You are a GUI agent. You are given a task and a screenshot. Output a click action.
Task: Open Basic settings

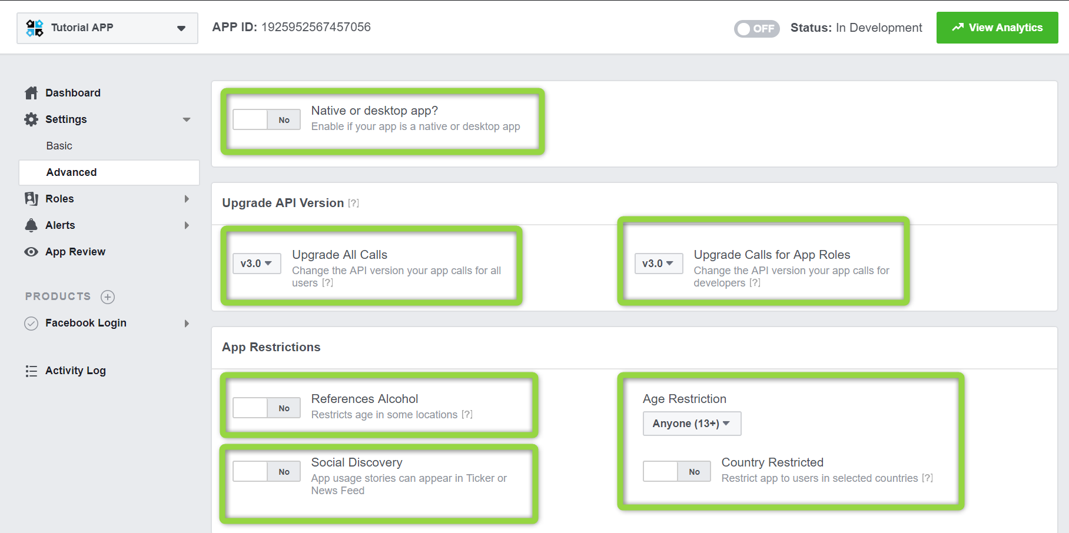59,146
